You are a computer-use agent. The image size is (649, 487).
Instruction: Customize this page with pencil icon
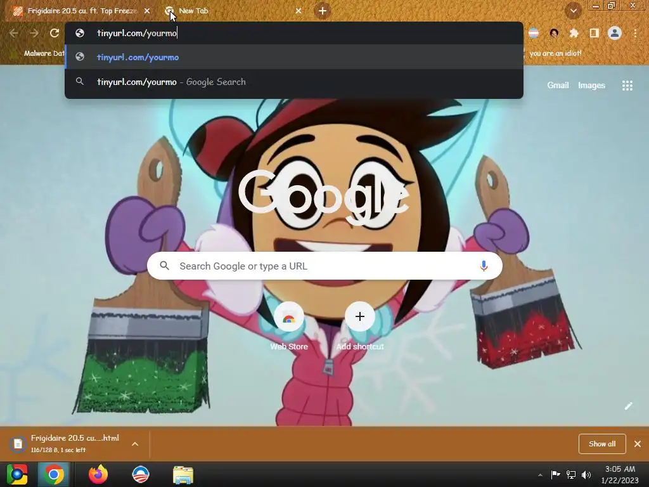point(628,406)
